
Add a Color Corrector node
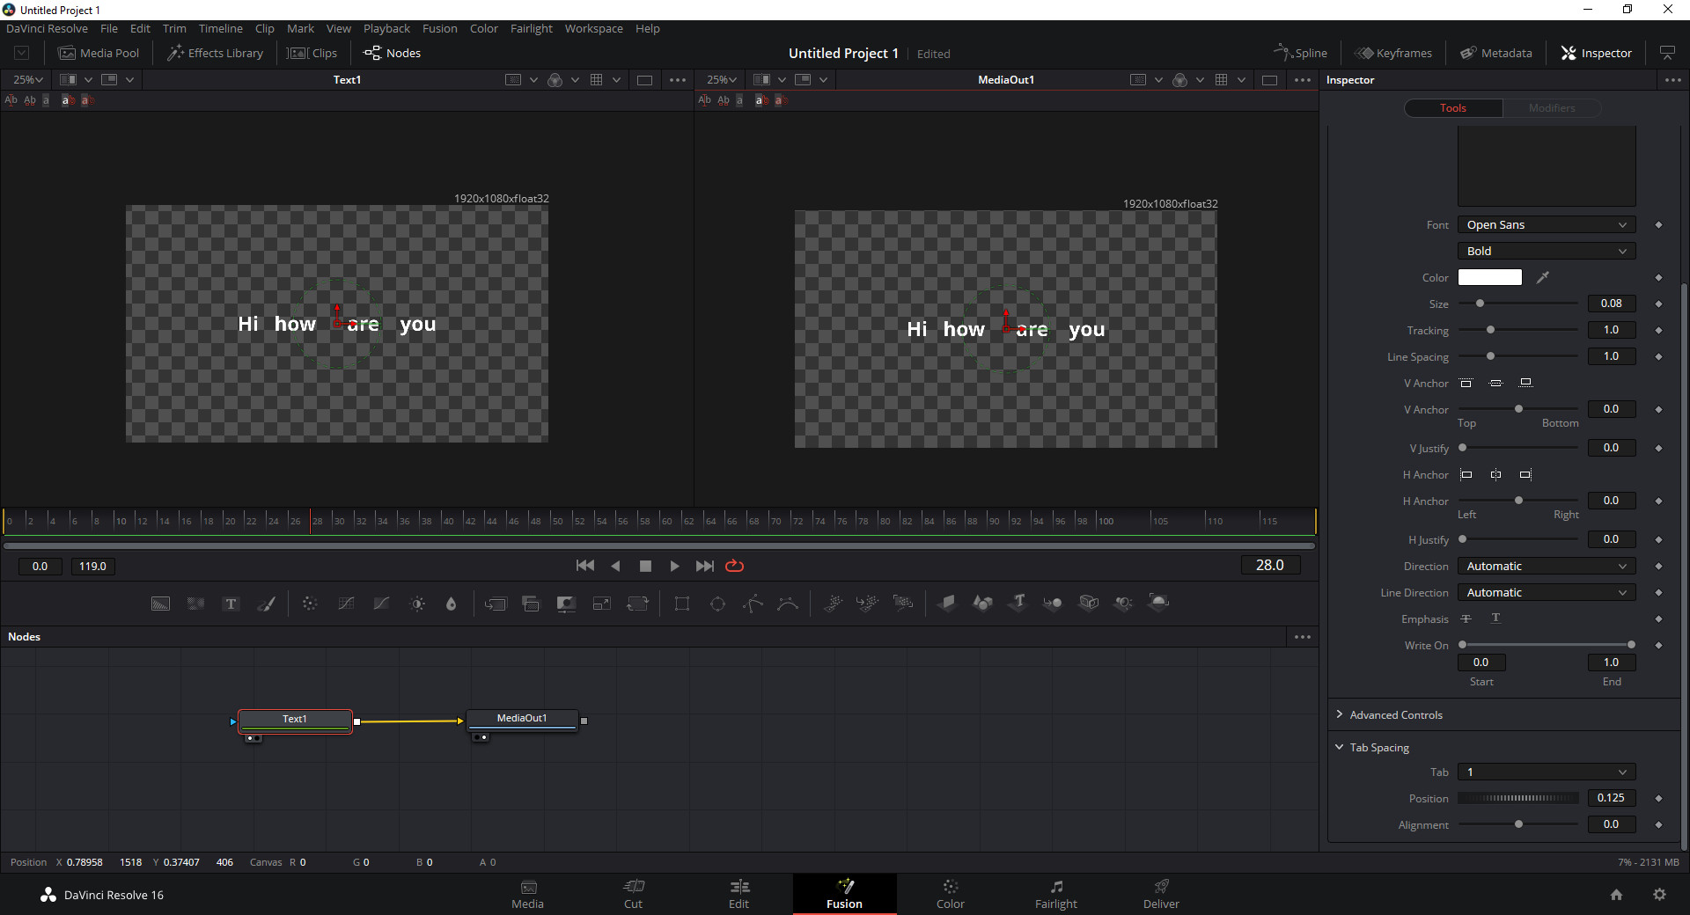click(310, 604)
